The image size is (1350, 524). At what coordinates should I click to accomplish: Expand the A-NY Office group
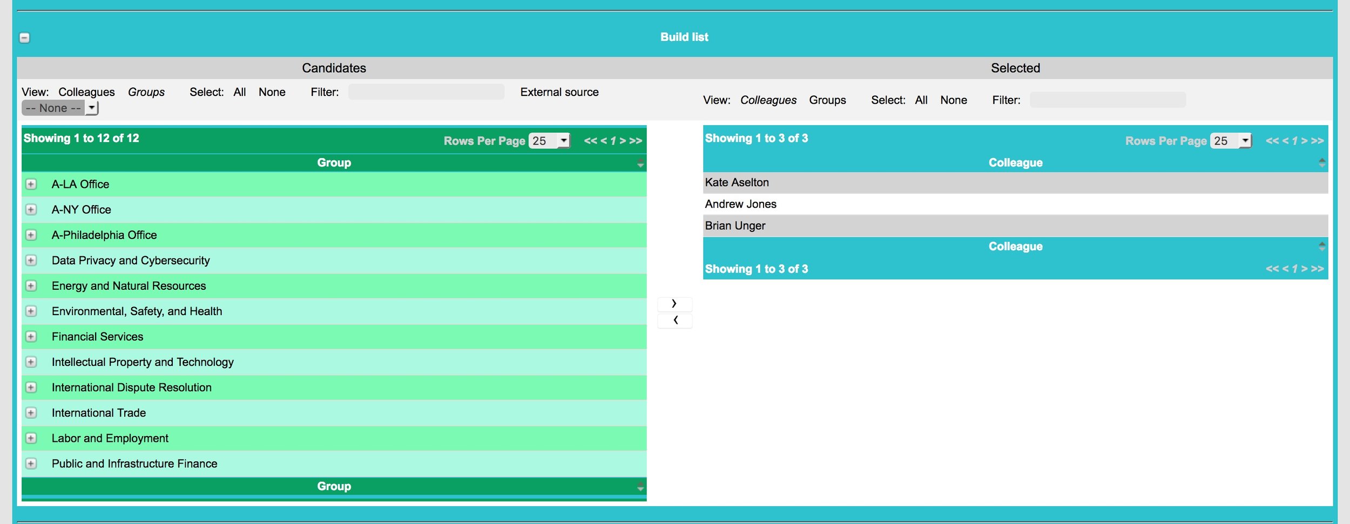pos(31,209)
